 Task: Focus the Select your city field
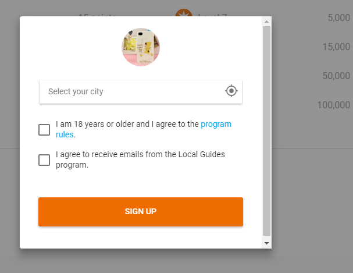coord(141,92)
